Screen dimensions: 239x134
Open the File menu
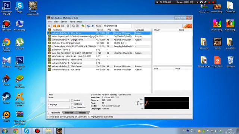pyautogui.click(x=50, y=22)
